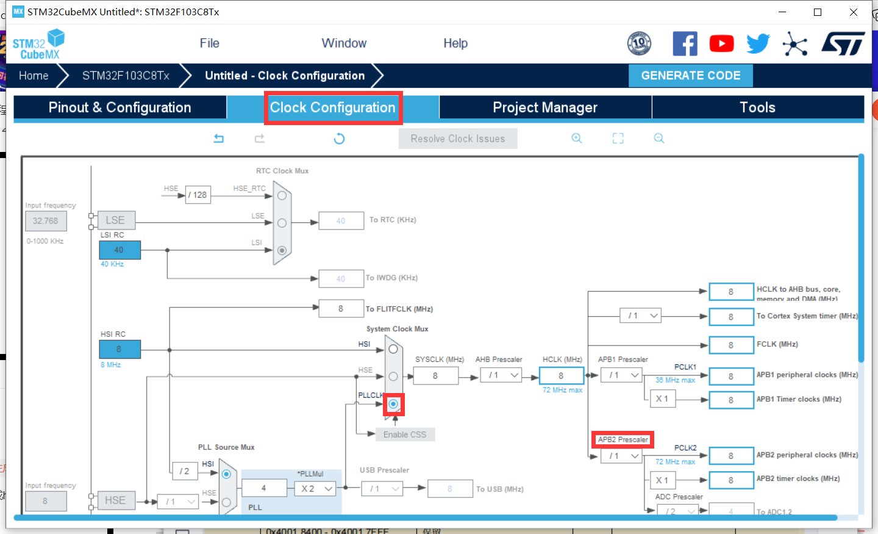Open the 10th anniversary badge icon

tap(639, 43)
